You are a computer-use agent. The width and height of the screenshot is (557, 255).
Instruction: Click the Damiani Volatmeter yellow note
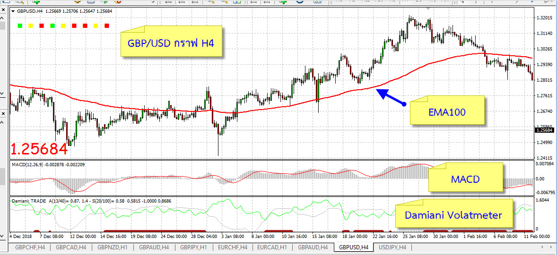(x=453, y=215)
